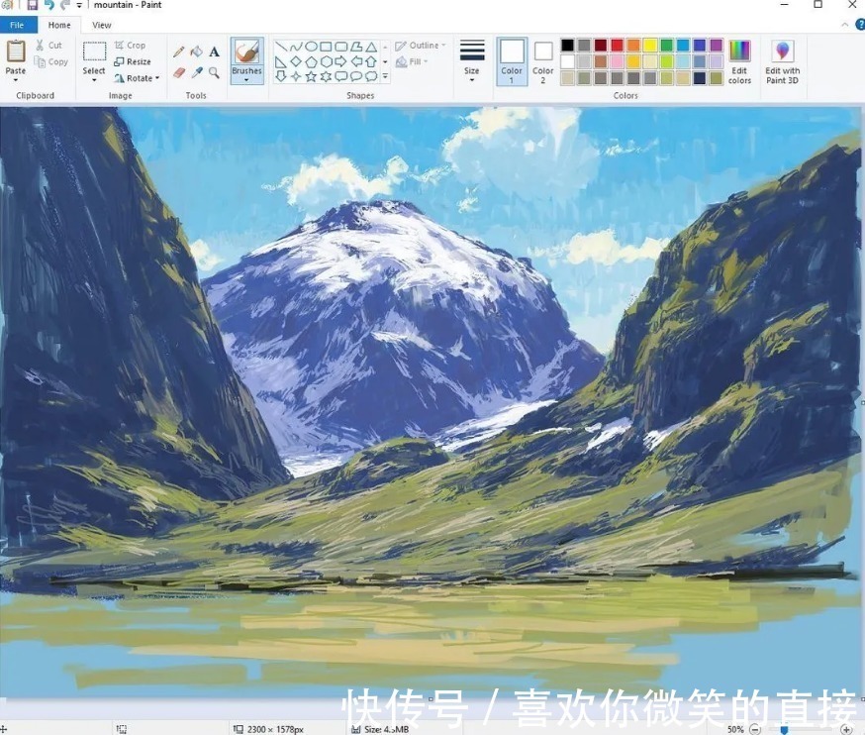Open Edit with Paint 3D

(782, 61)
